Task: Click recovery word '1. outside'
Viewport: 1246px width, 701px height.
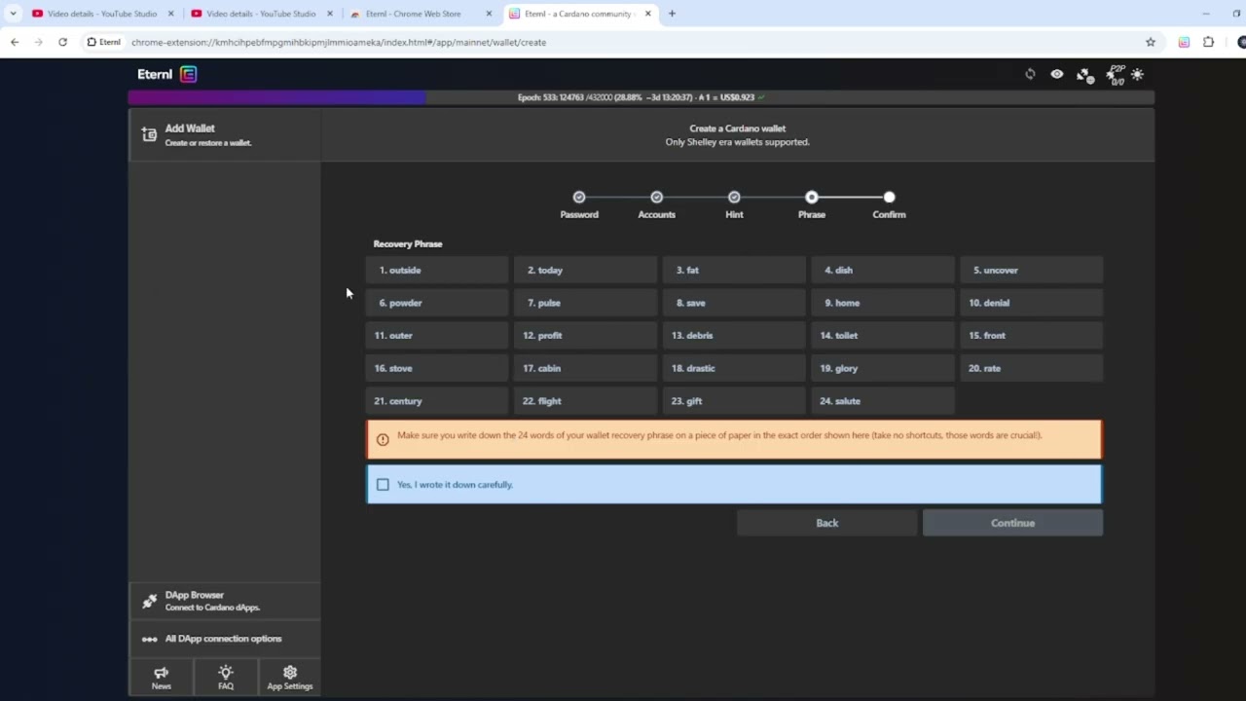Action: (x=437, y=270)
